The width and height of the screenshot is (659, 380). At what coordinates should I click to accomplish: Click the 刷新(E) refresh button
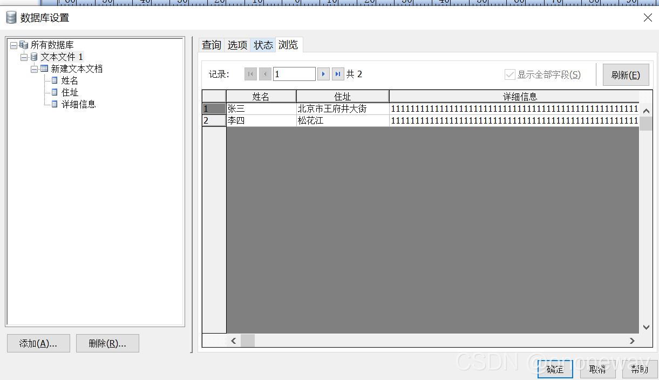[626, 74]
